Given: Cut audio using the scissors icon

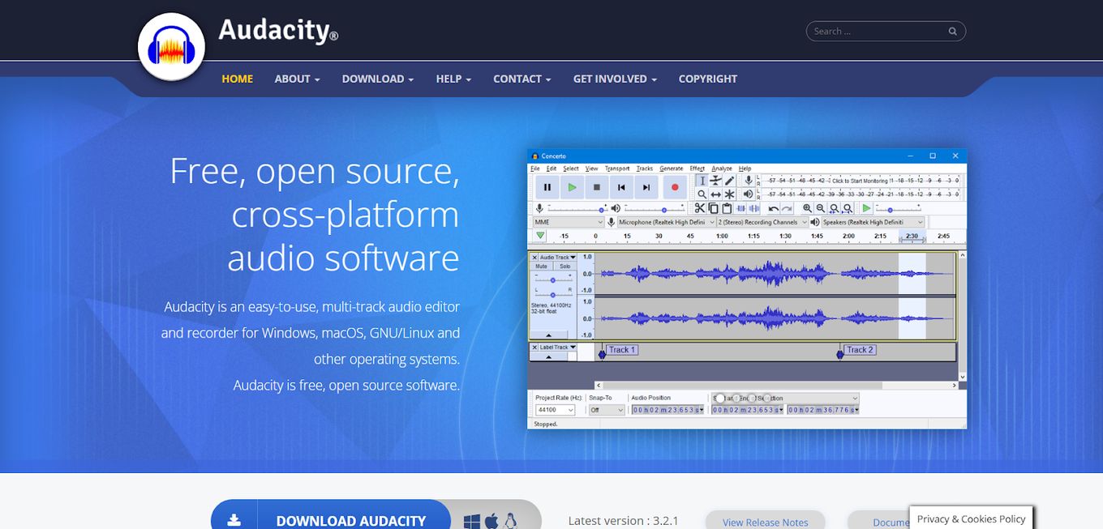Looking at the screenshot, I should tap(700, 208).
